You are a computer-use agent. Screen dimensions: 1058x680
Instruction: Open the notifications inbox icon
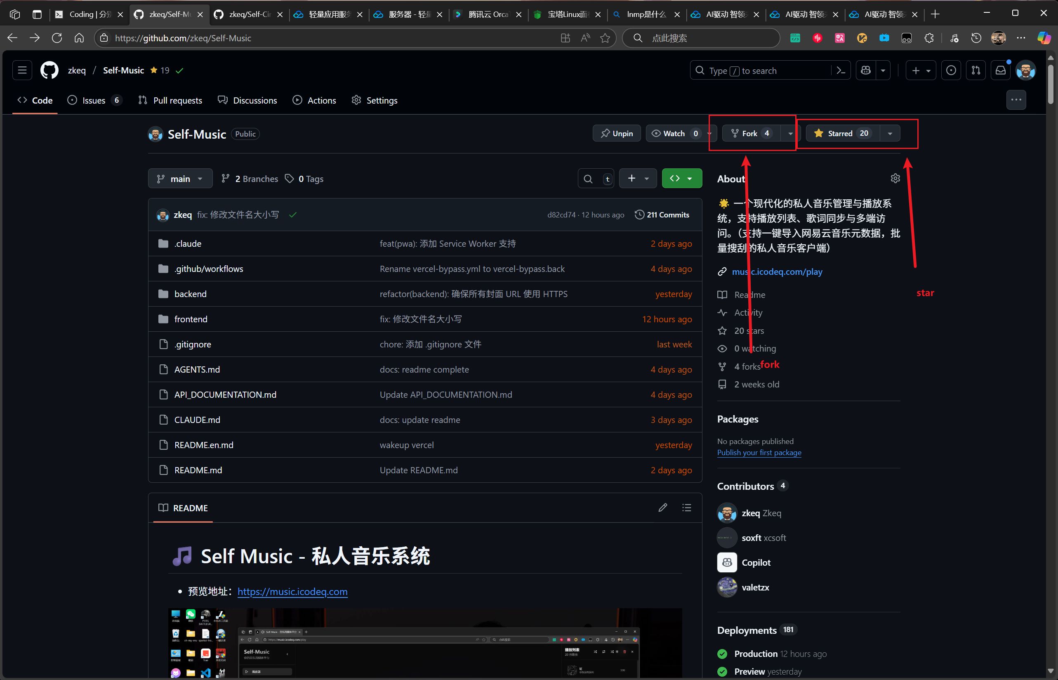click(x=1001, y=71)
